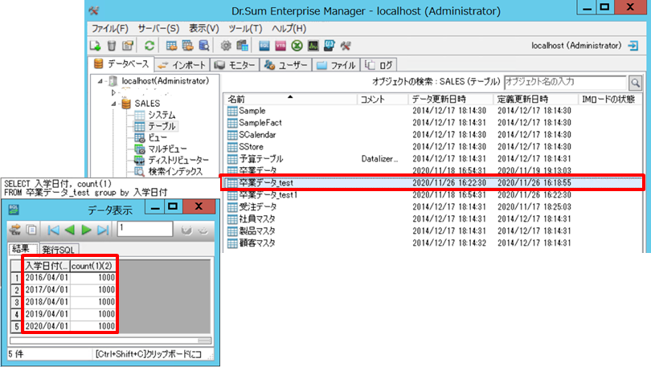Jump to last record in データ表示

coord(103,230)
